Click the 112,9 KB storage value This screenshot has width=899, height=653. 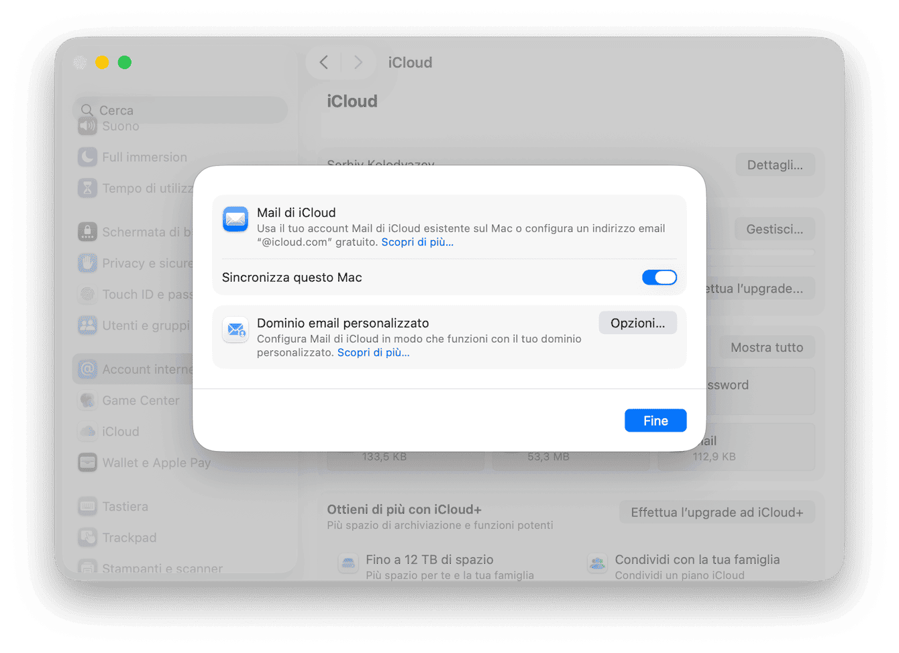click(x=715, y=457)
